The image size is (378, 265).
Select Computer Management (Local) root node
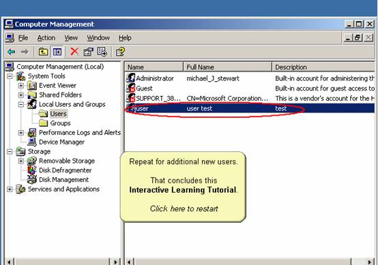point(60,67)
